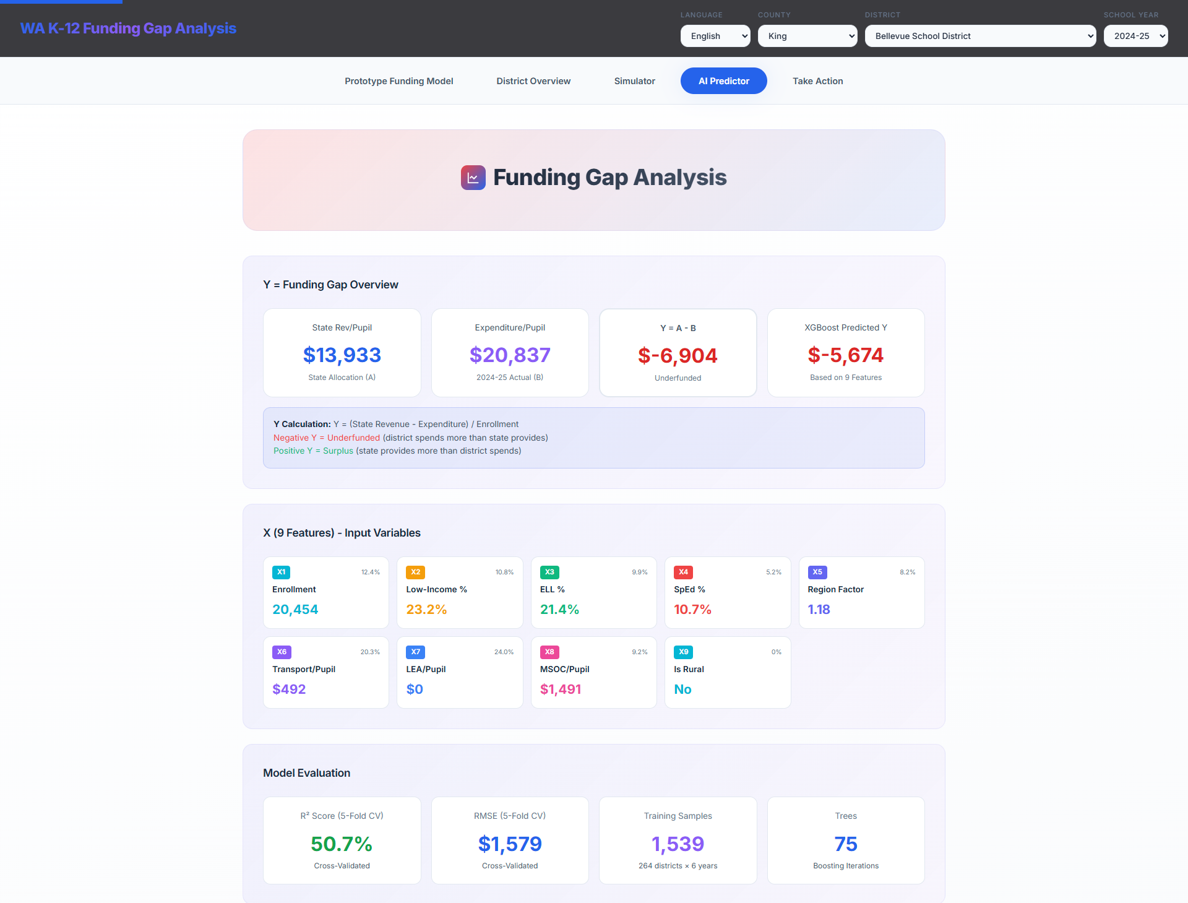
Task: Click the Y = A - B underfunded card
Action: 678,353
